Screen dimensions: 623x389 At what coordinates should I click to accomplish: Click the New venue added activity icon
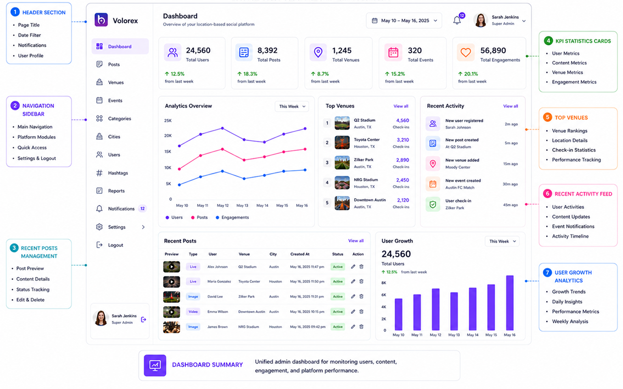click(433, 163)
